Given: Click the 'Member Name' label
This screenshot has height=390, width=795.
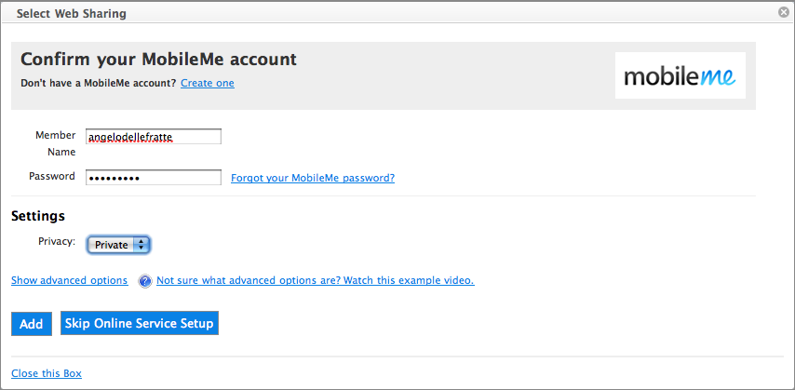Looking at the screenshot, I should point(55,143).
